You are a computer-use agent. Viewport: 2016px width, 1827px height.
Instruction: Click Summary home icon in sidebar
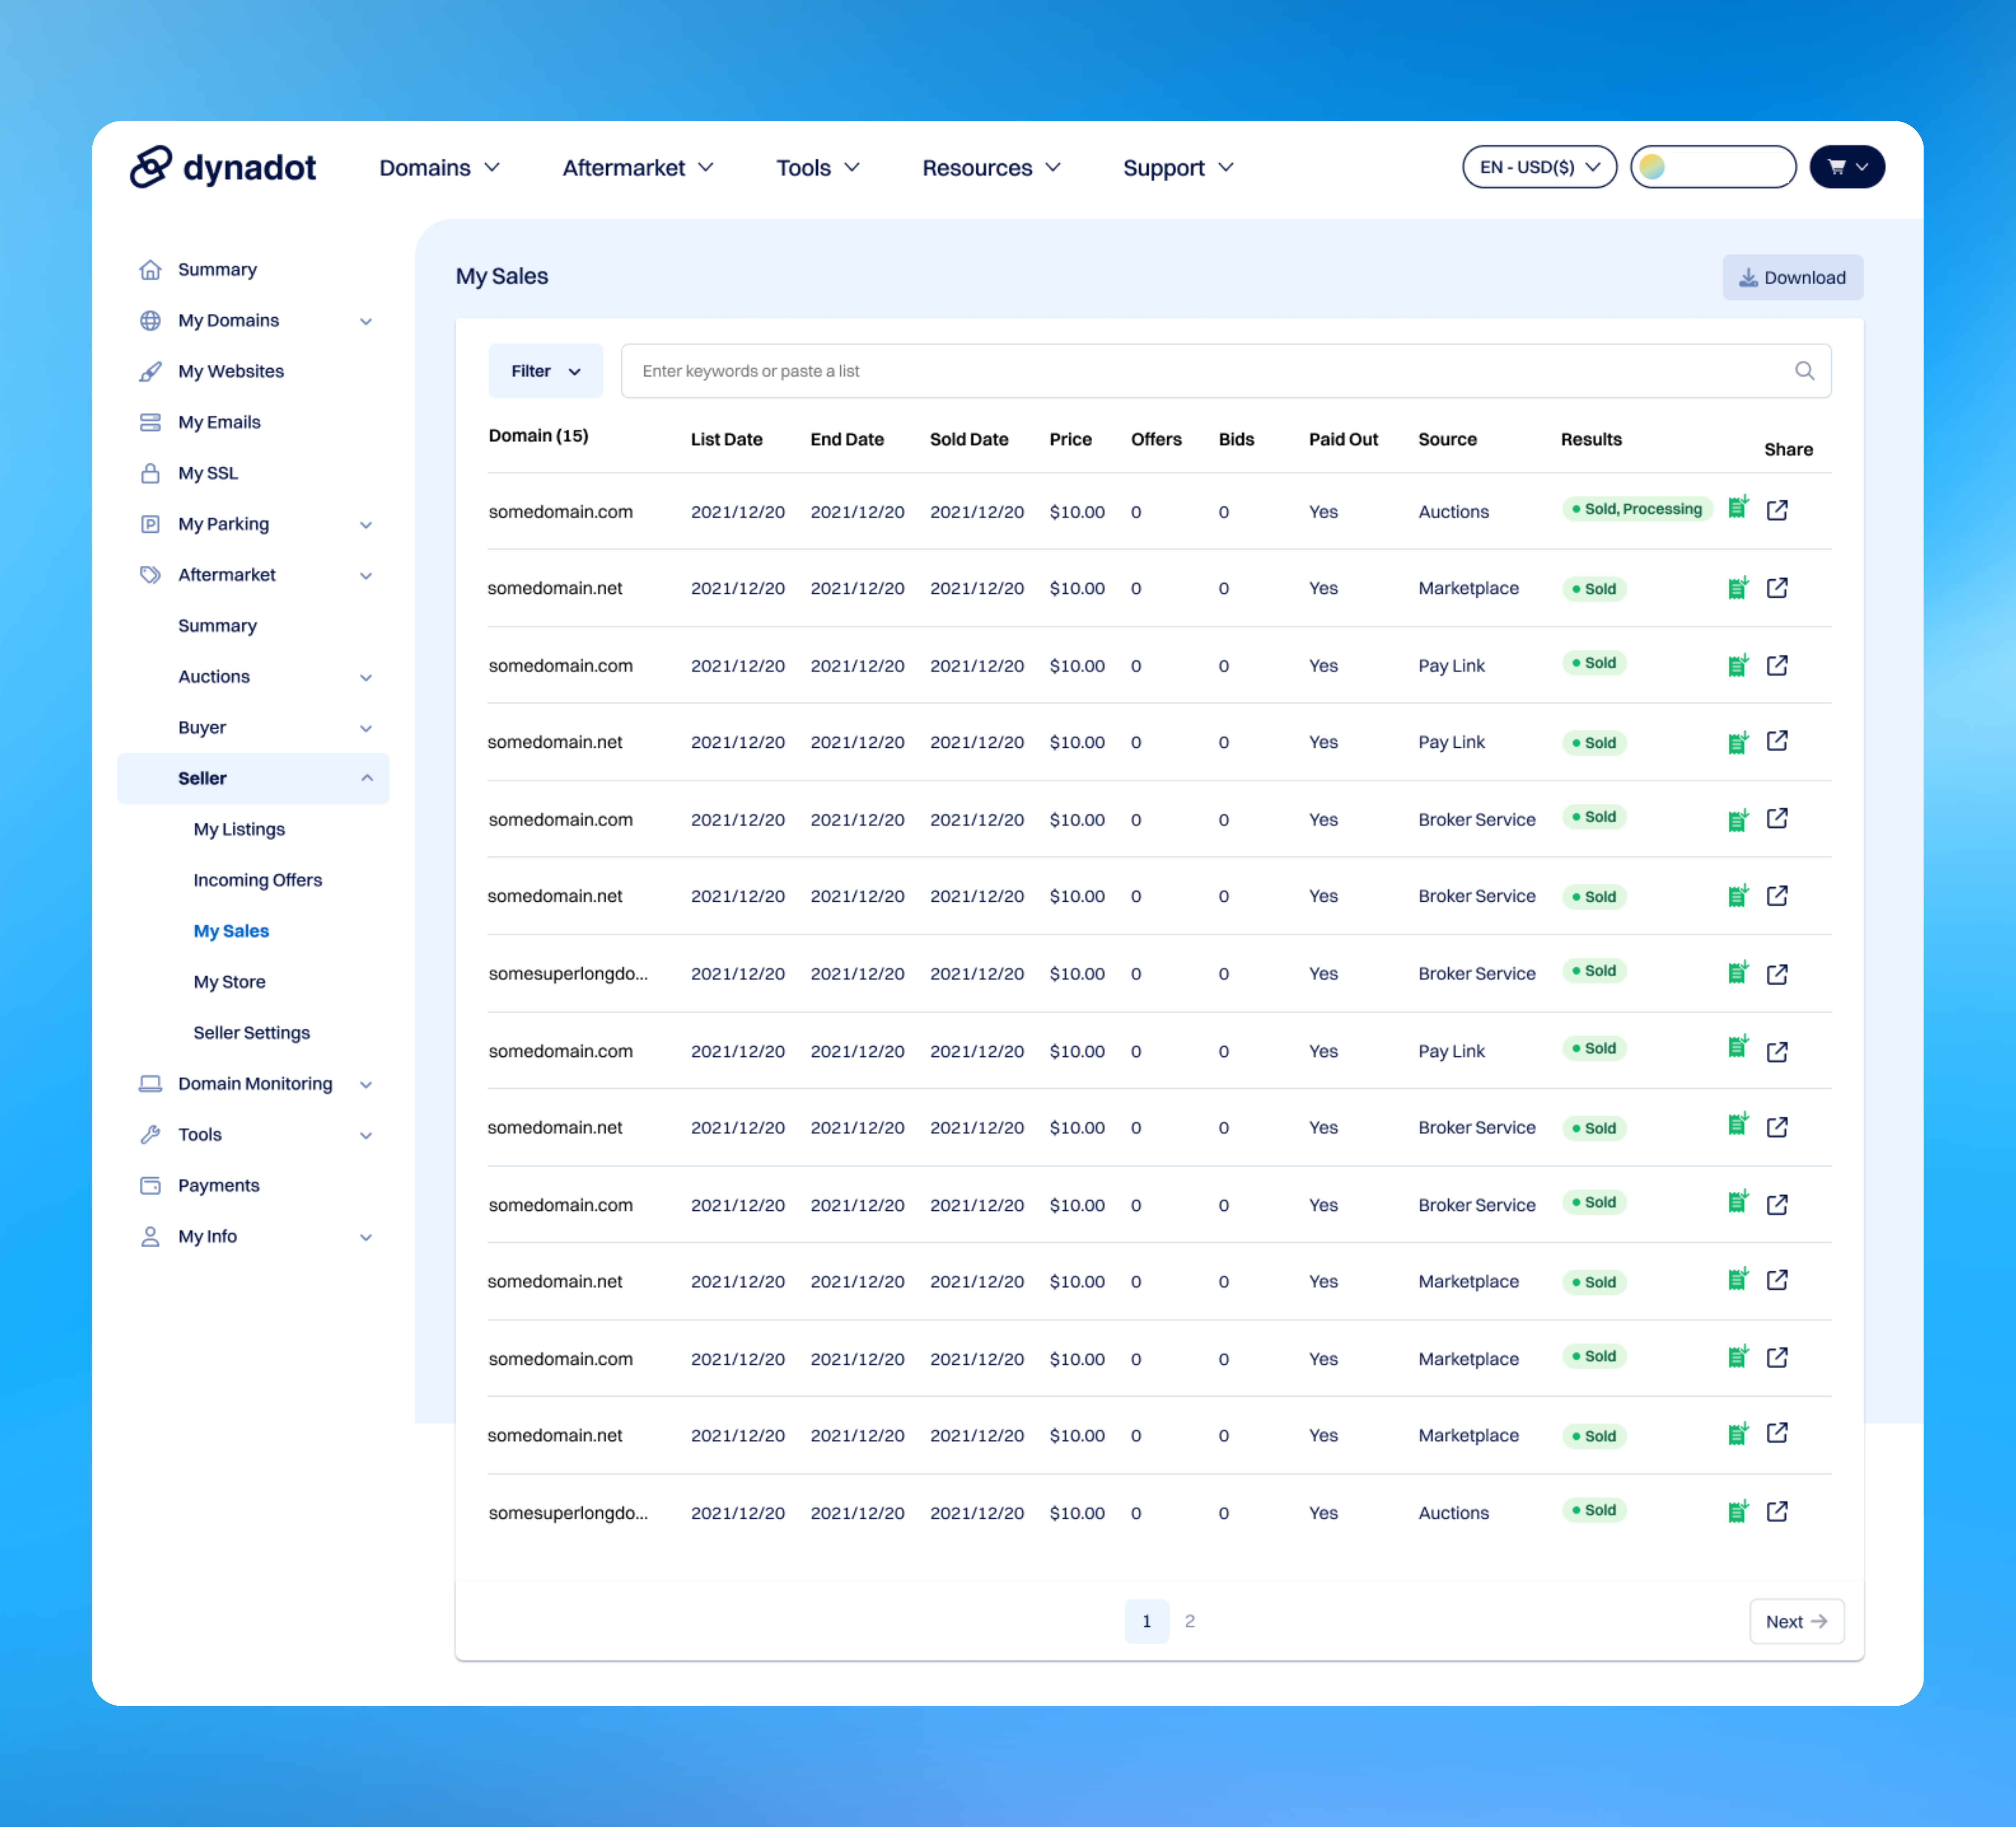(x=150, y=270)
